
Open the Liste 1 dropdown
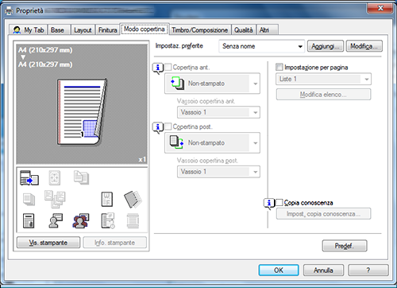coord(323,79)
